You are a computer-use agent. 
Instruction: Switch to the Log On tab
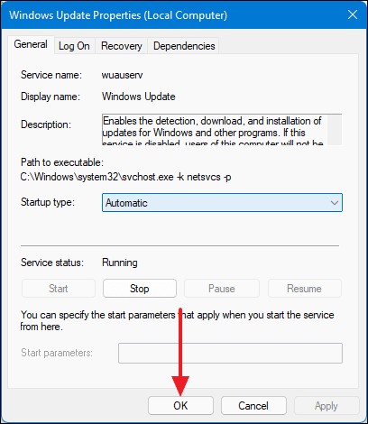click(x=74, y=46)
